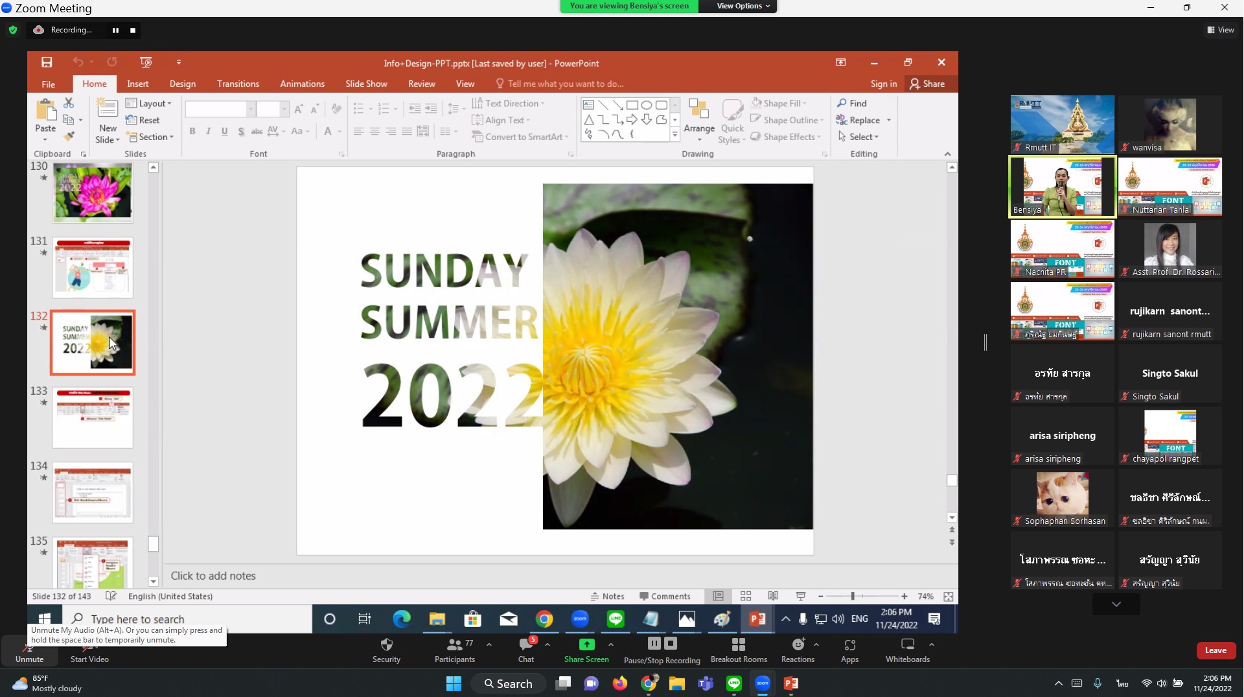Viewport: 1244px width, 697px height.
Task: Click Unmute in Zoom controls
Action: pyautogui.click(x=29, y=651)
